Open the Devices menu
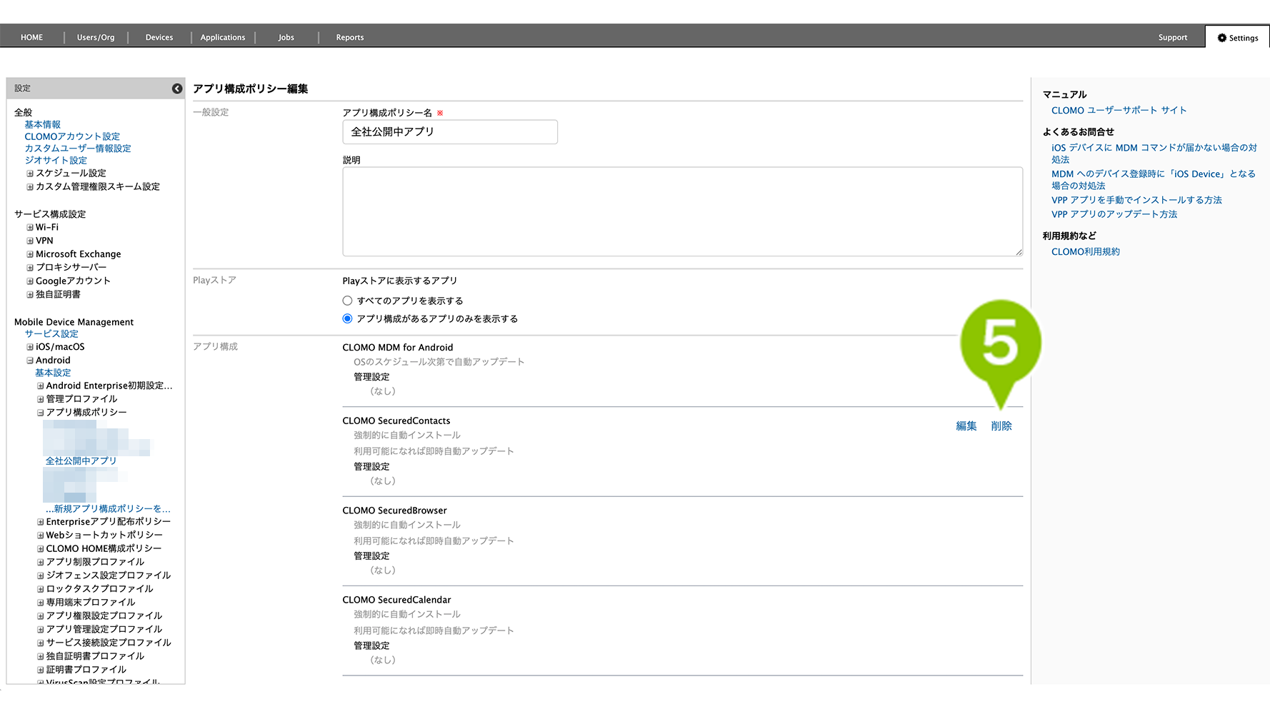The height and width of the screenshot is (714, 1270). (159, 37)
